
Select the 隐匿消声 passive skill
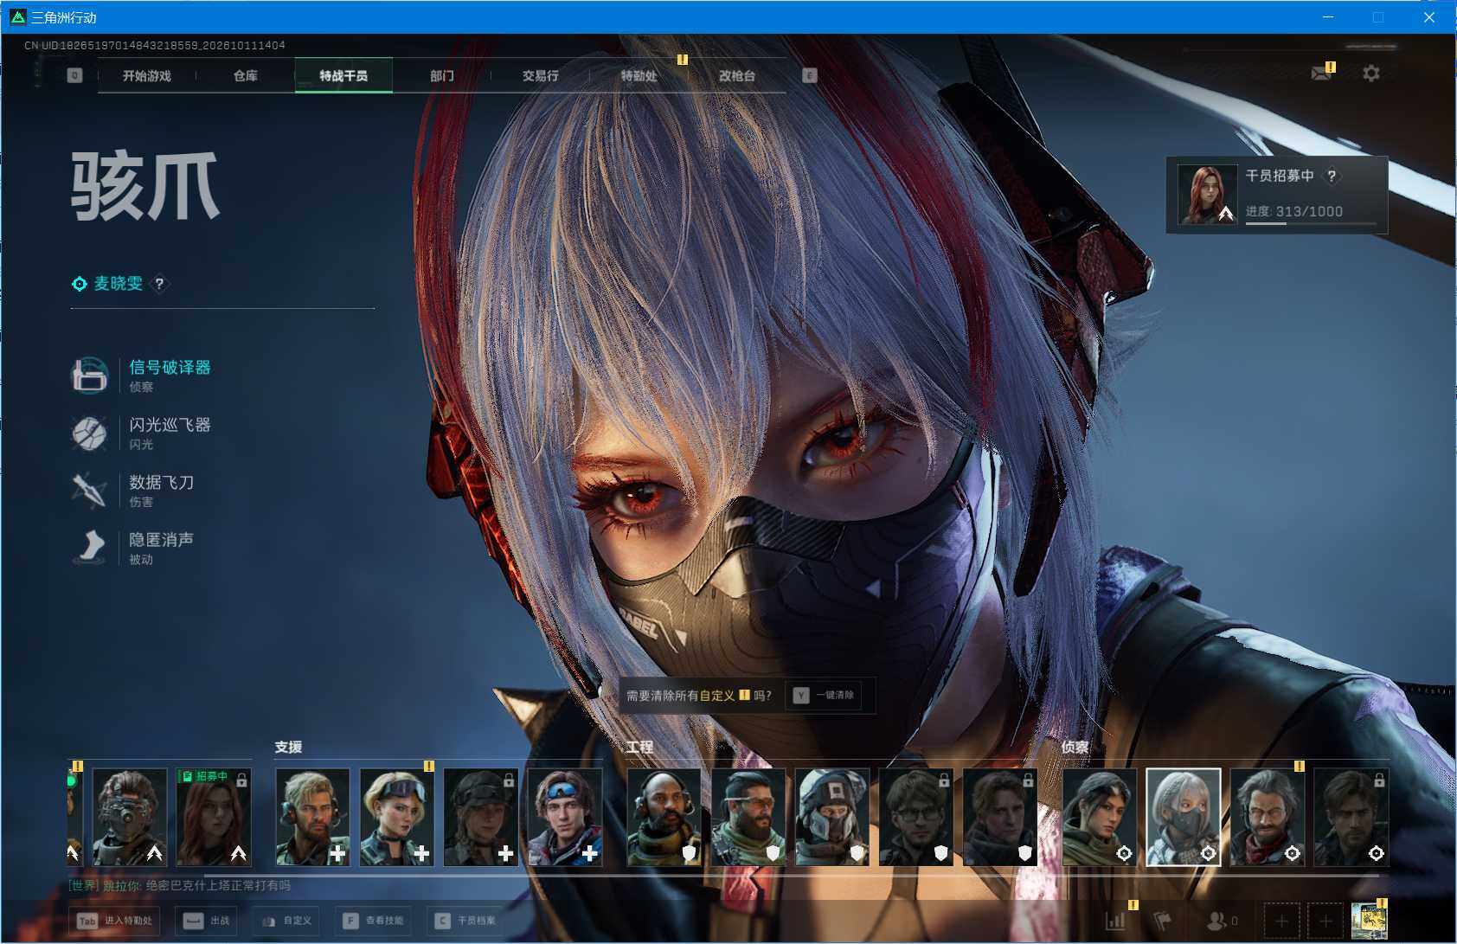(x=133, y=548)
